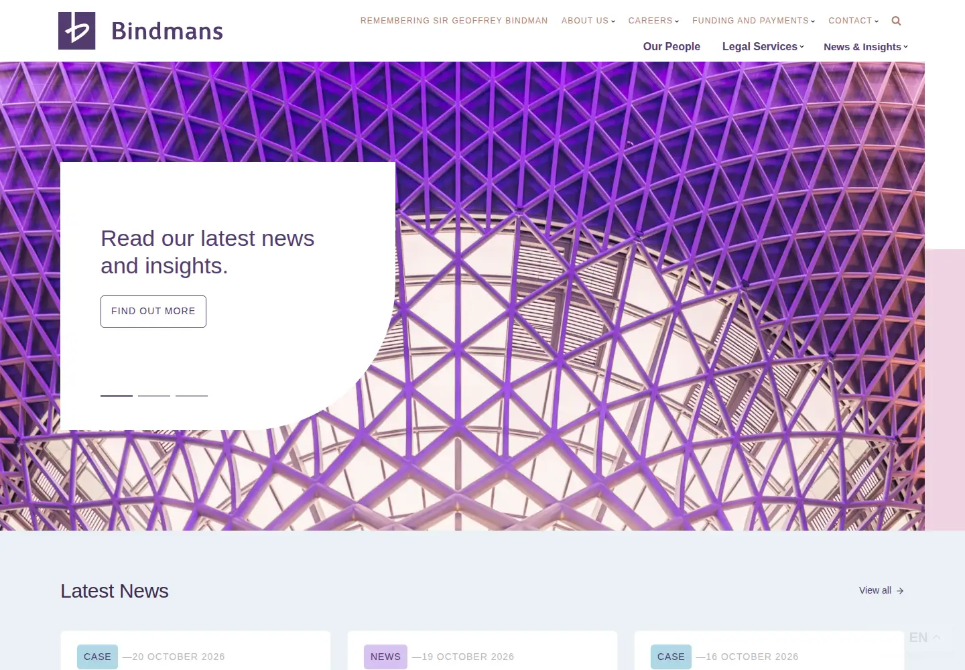Click the arrow beside View all
965x670 pixels.
900,591
